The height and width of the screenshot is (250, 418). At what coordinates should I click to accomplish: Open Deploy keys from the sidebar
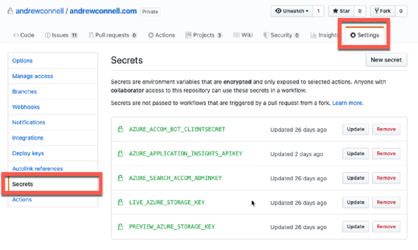[28, 153]
